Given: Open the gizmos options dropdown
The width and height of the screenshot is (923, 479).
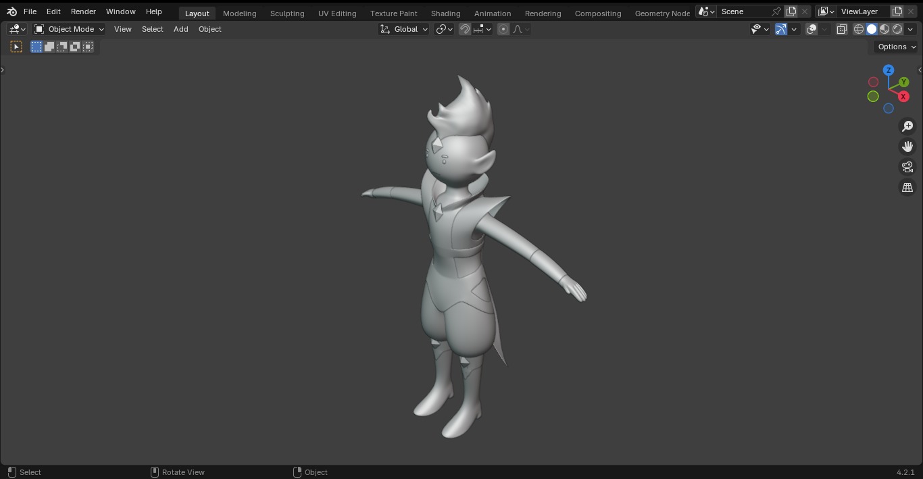Looking at the screenshot, I should point(794,29).
